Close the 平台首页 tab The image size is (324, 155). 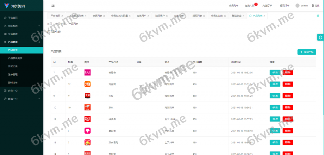click(x=62, y=16)
